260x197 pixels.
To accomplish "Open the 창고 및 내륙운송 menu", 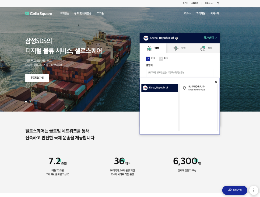I will (83, 13).
